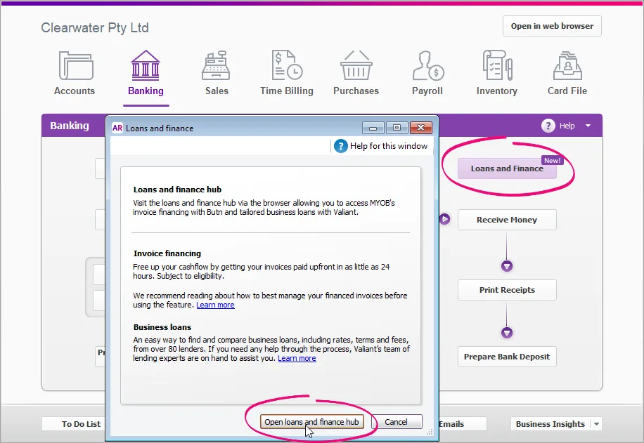Viewport: 644px width, 443px height.
Task: Select the Banking command centre icon
Action: tap(146, 65)
